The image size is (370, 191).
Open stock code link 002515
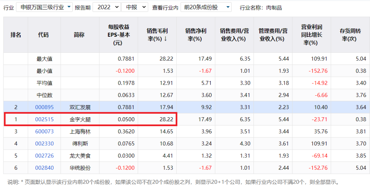(x=44, y=119)
